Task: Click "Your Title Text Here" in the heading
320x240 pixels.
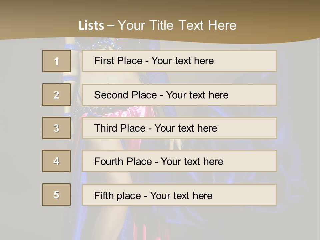Action: [x=177, y=25]
